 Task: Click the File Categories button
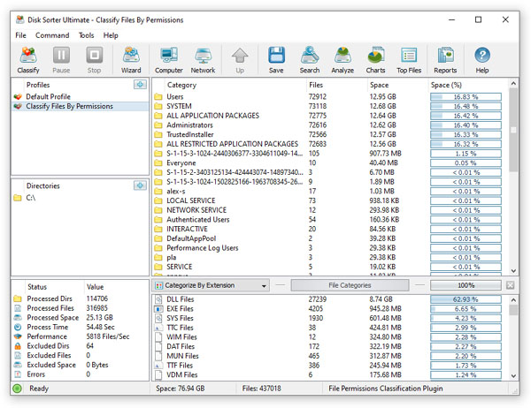coord(350,285)
